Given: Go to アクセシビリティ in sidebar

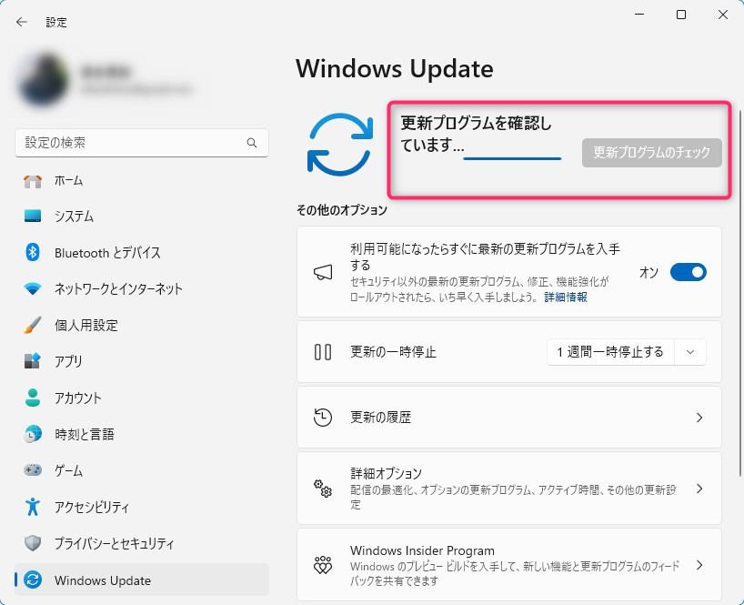Looking at the screenshot, I should 91,507.
